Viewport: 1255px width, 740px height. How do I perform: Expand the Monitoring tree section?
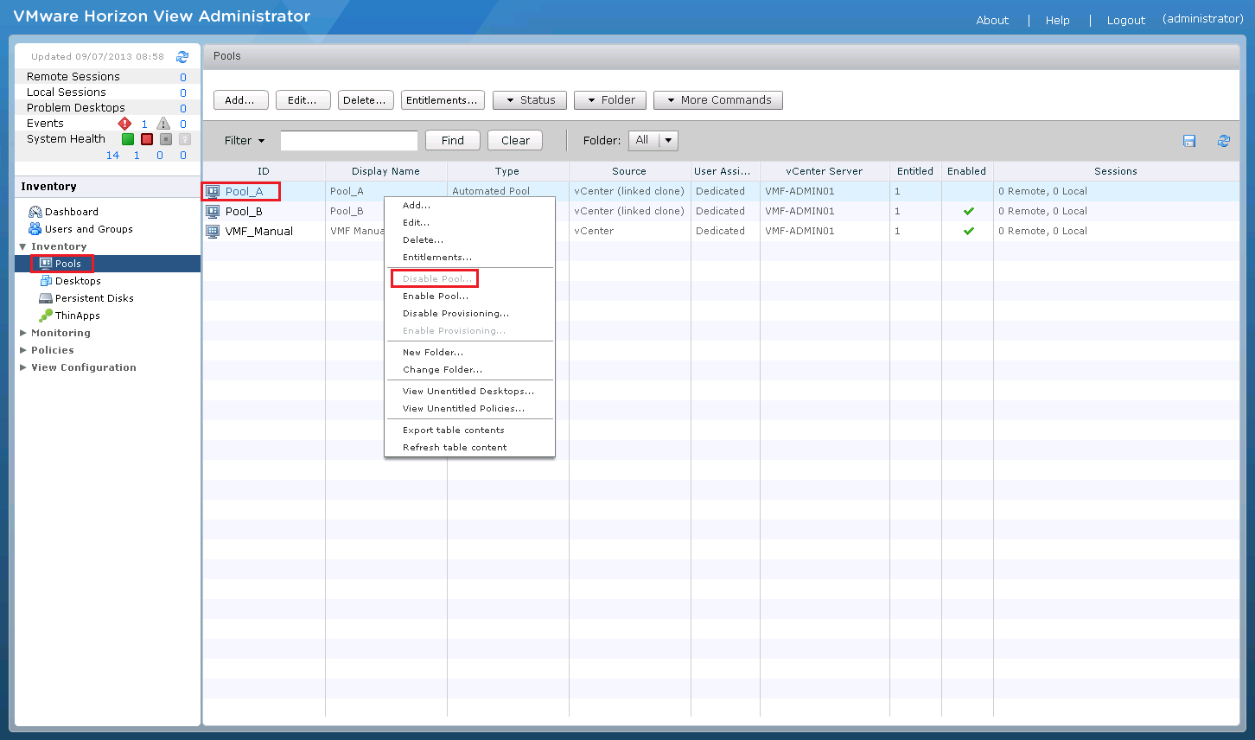(23, 333)
